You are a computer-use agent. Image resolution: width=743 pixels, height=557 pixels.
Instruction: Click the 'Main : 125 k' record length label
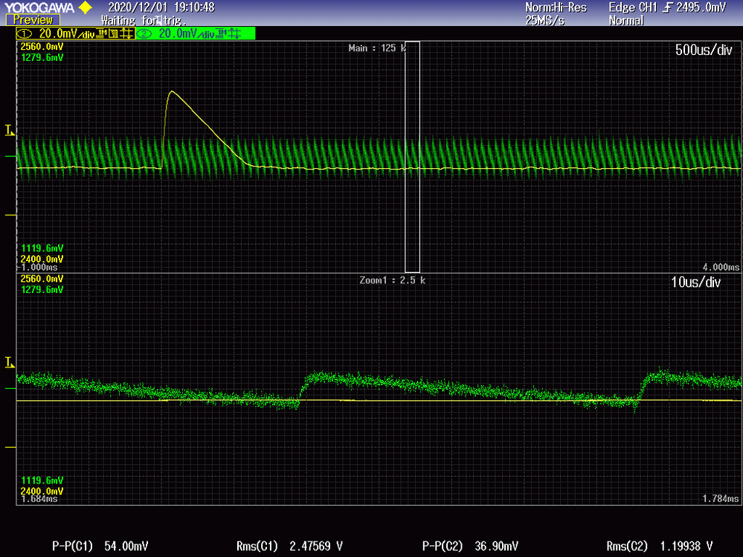(377, 48)
